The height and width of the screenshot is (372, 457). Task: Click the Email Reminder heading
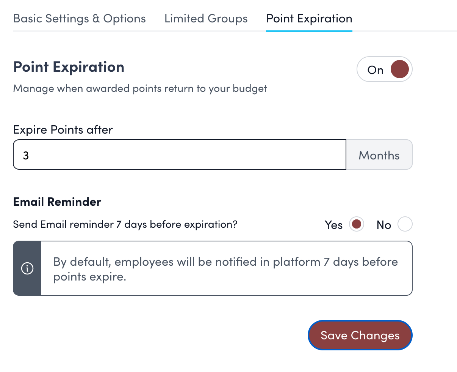coord(57,202)
